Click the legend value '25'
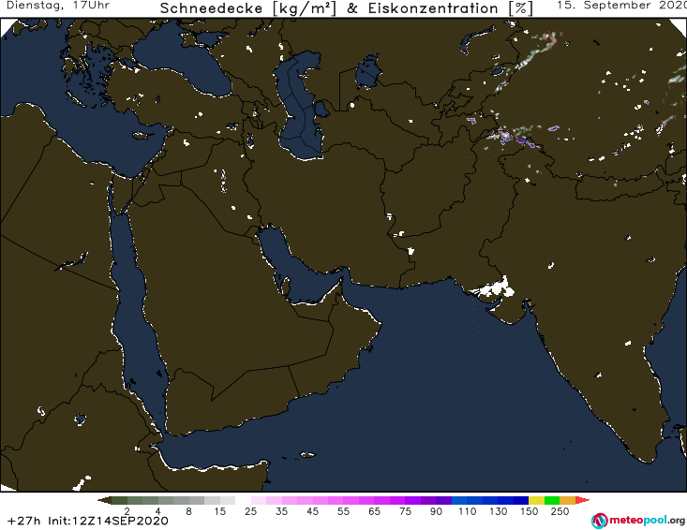Screen dimensions: 687x530 point(250,511)
